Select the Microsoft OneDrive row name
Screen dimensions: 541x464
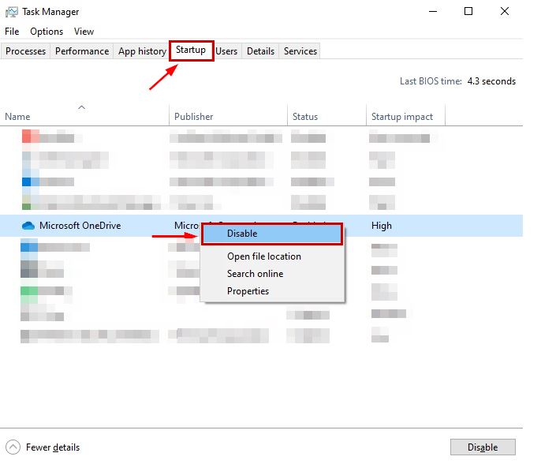80,226
